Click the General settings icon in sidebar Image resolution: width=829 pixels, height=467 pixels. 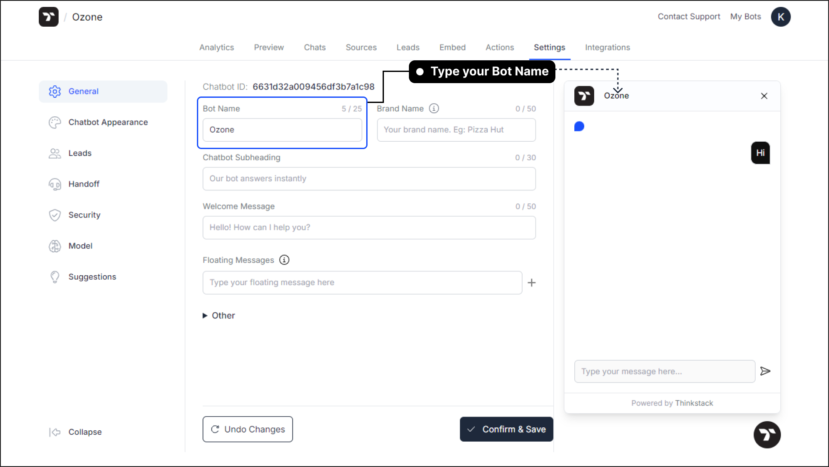[55, 91]
